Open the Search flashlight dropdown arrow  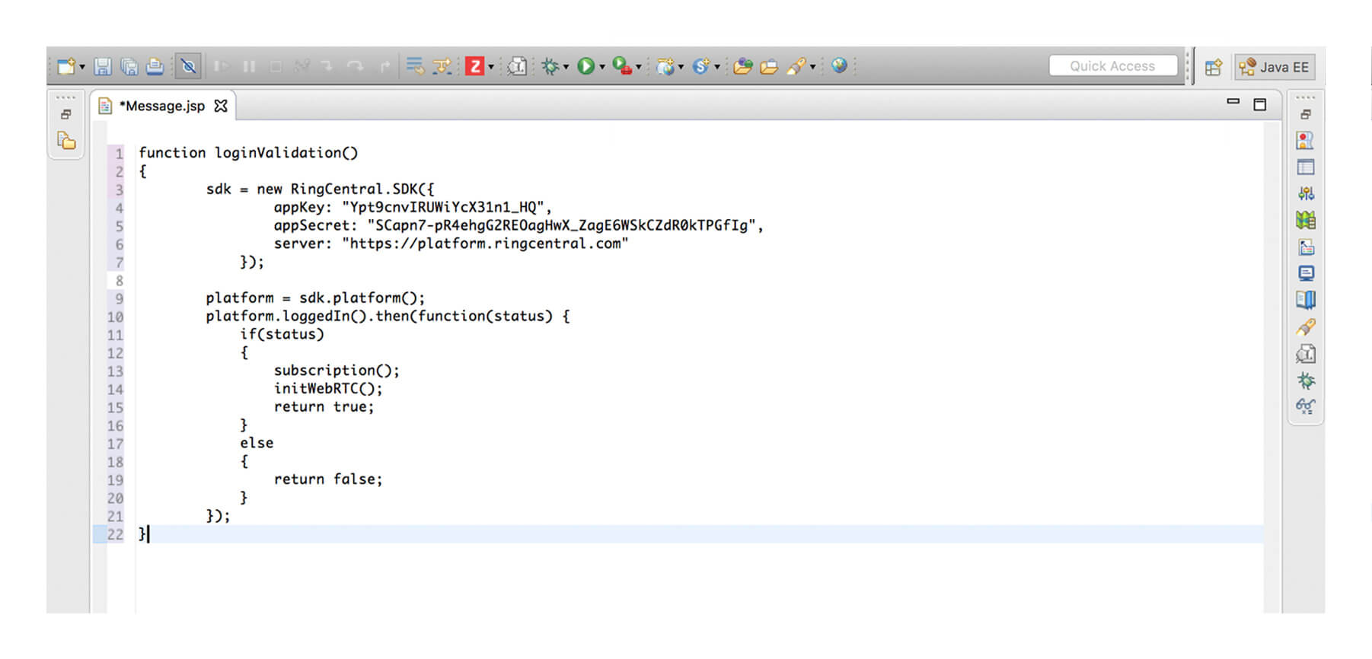coord(812,67)
